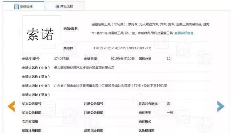The width and height of the screenshot is (233, 134).
Task: Click the 申请人名称（英文） label
Action: click(36, 77)
